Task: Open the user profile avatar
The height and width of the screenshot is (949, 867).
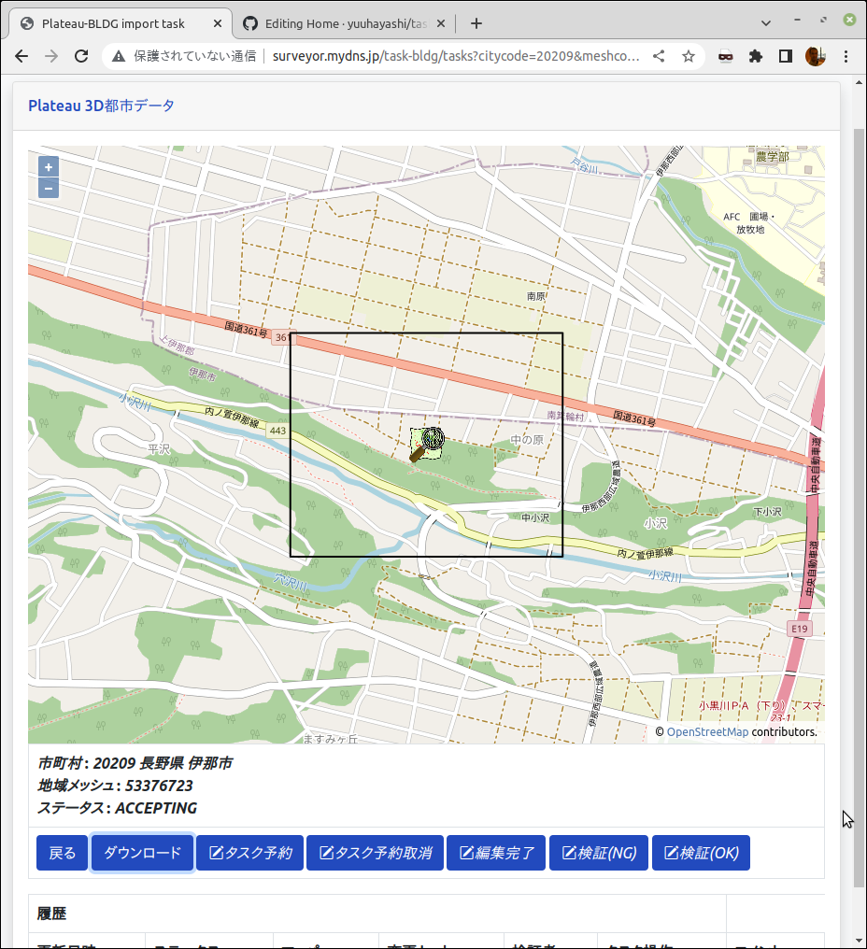Action: [815, 56]
